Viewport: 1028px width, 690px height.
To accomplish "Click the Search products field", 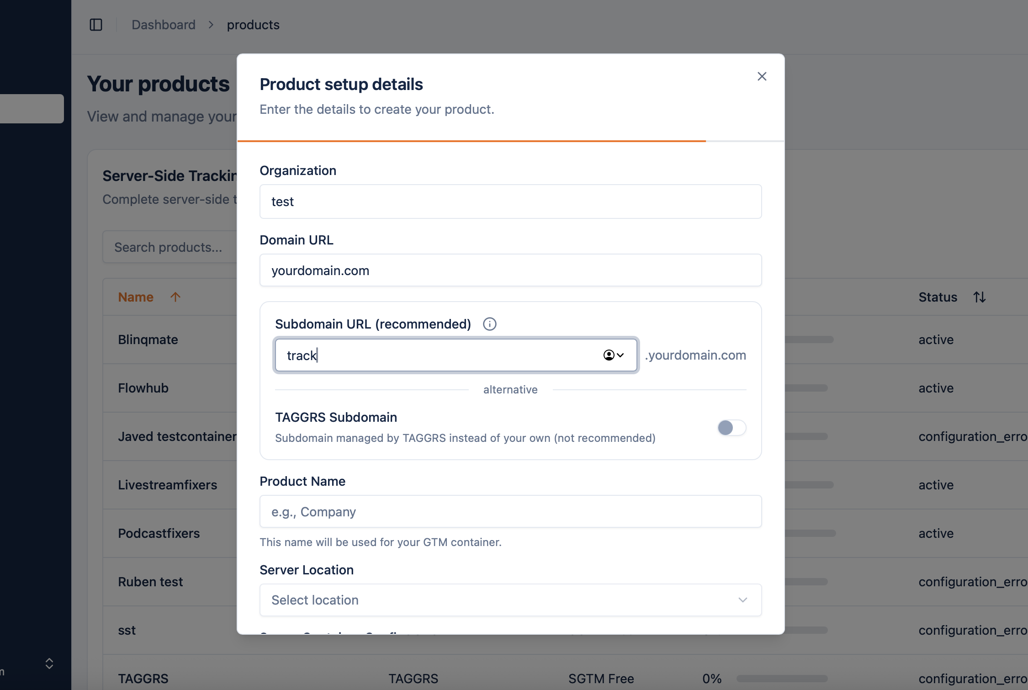I will tap(169, 247).
